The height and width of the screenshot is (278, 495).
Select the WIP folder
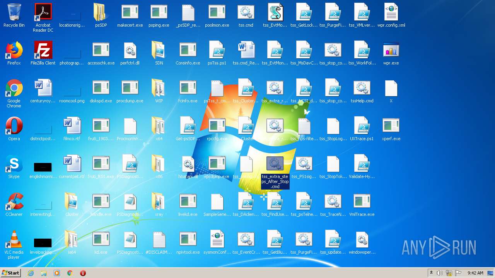click(159, 91)
